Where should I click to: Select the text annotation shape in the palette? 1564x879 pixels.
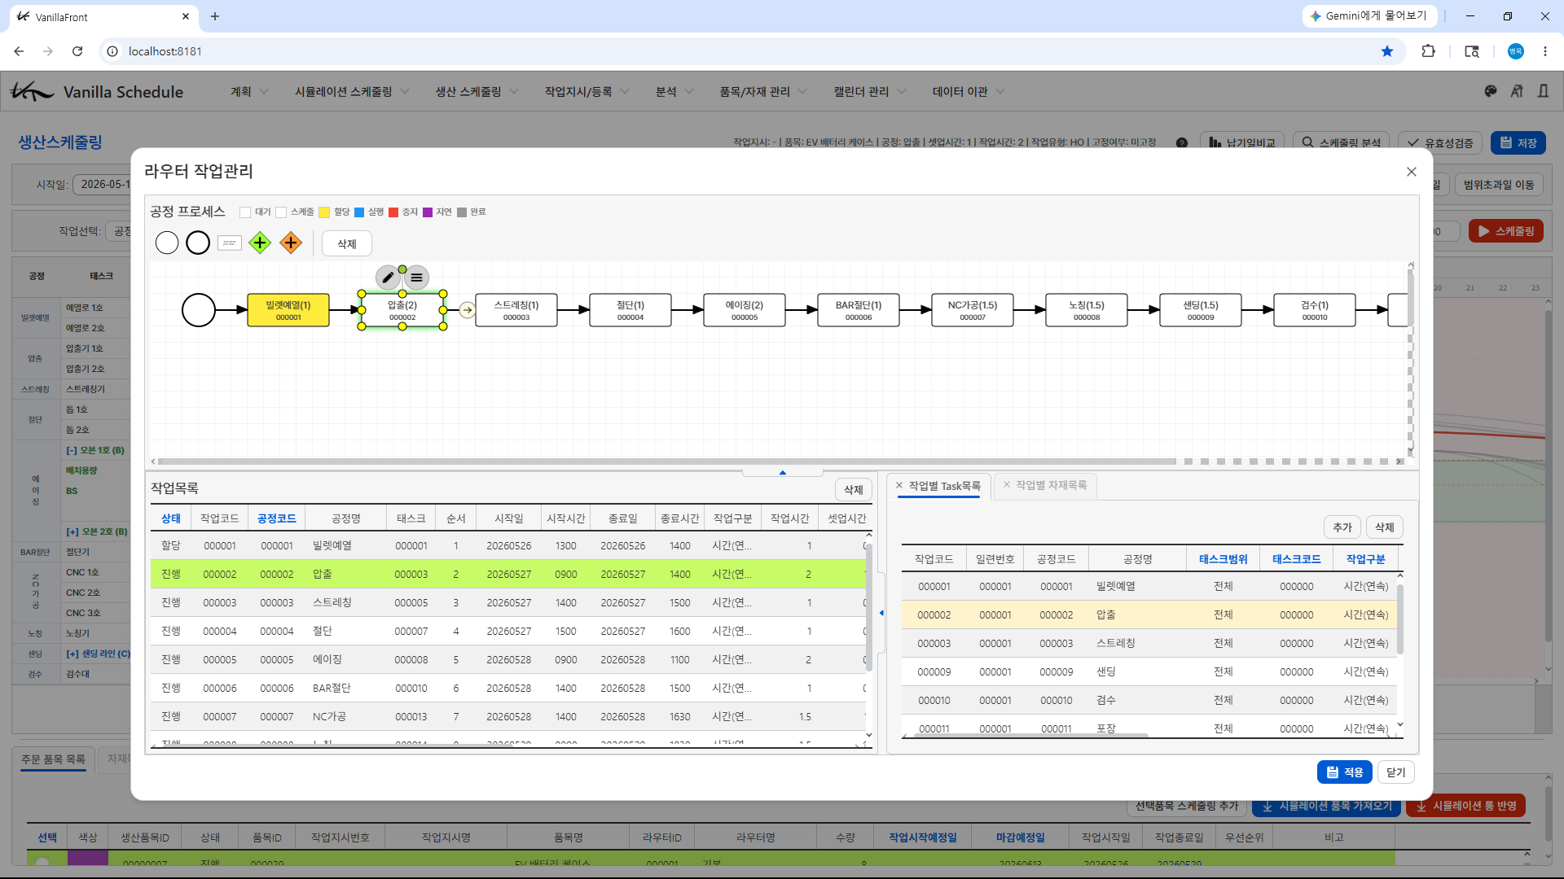(x=230, y=243)
